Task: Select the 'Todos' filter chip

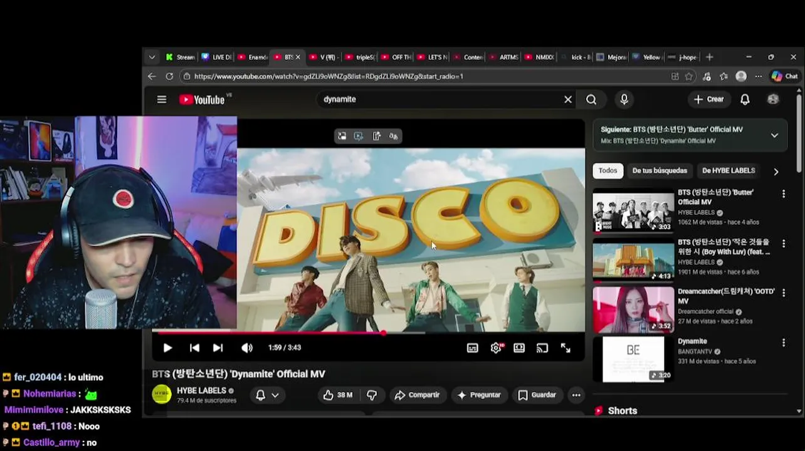Action: pos(608,170)
